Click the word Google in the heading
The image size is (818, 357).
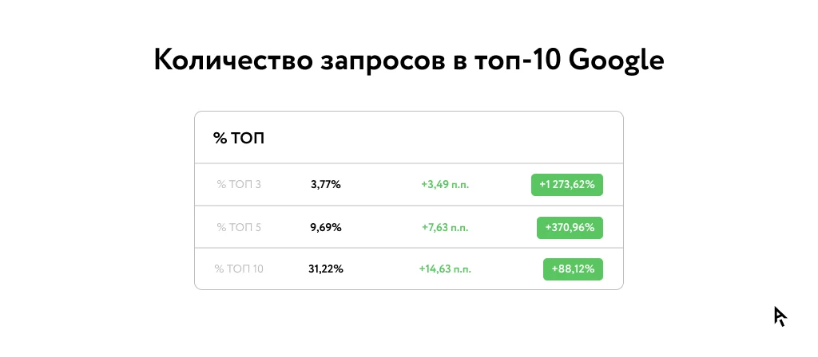tap(617, 61)
